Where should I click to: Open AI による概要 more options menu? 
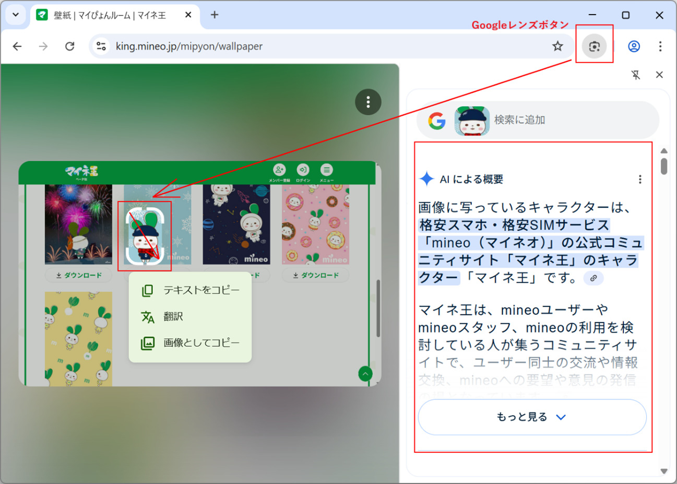pos(640,180)
